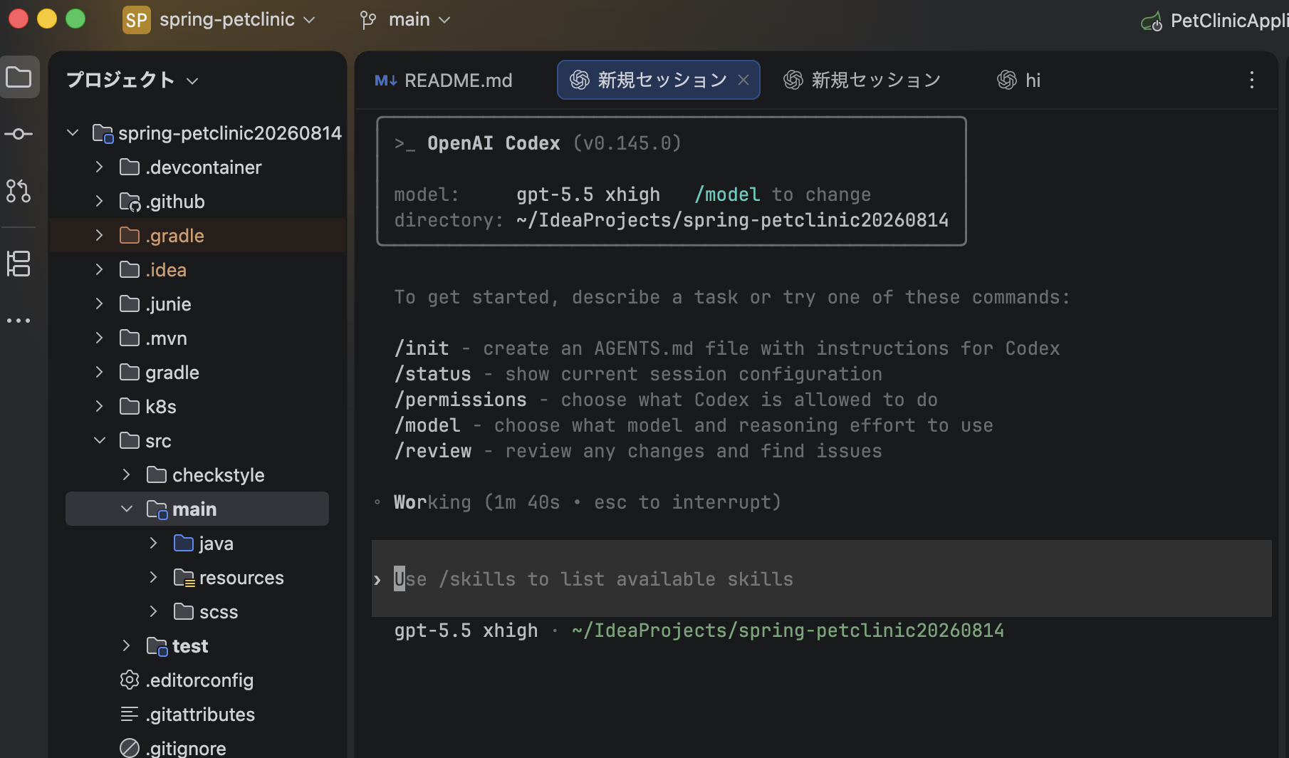Expand the .mvn folder

pyautogui.click(x=100, y=338)
